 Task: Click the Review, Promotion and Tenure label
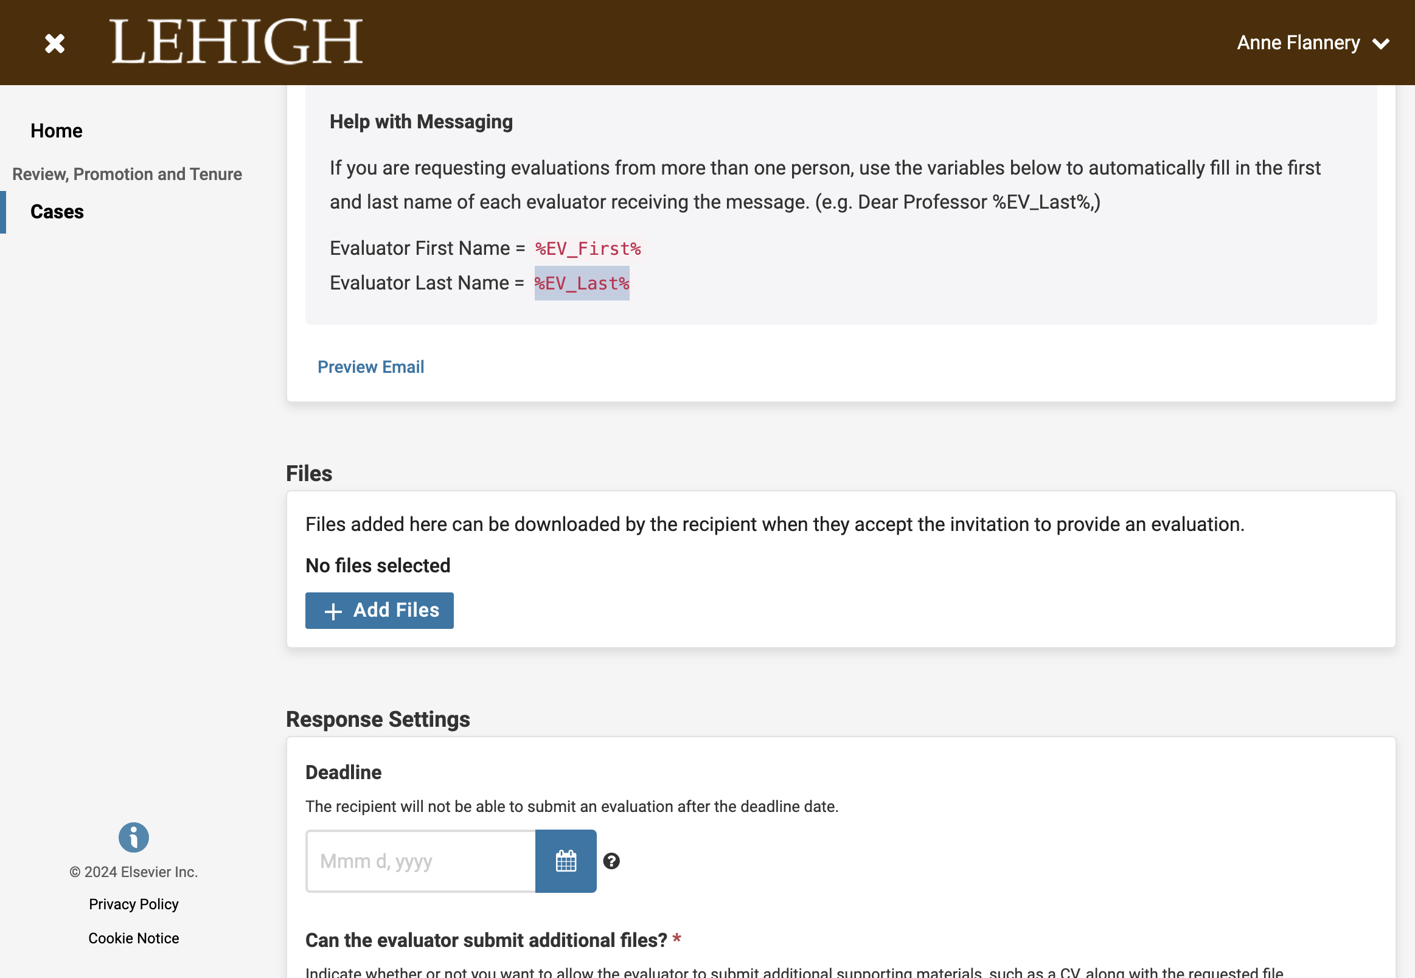[x=127, y=174]
